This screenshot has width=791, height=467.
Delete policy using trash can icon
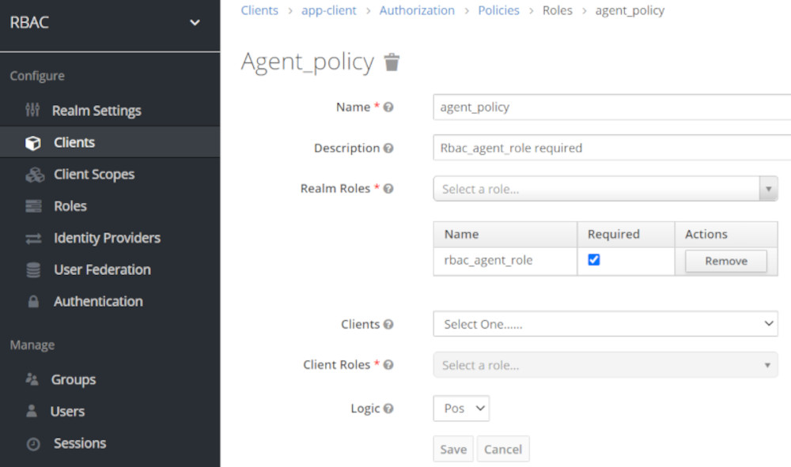click(x=392, y=62)
